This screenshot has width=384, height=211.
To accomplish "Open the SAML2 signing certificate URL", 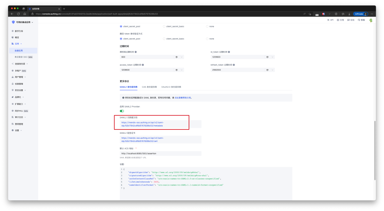I will click(143, 139).
